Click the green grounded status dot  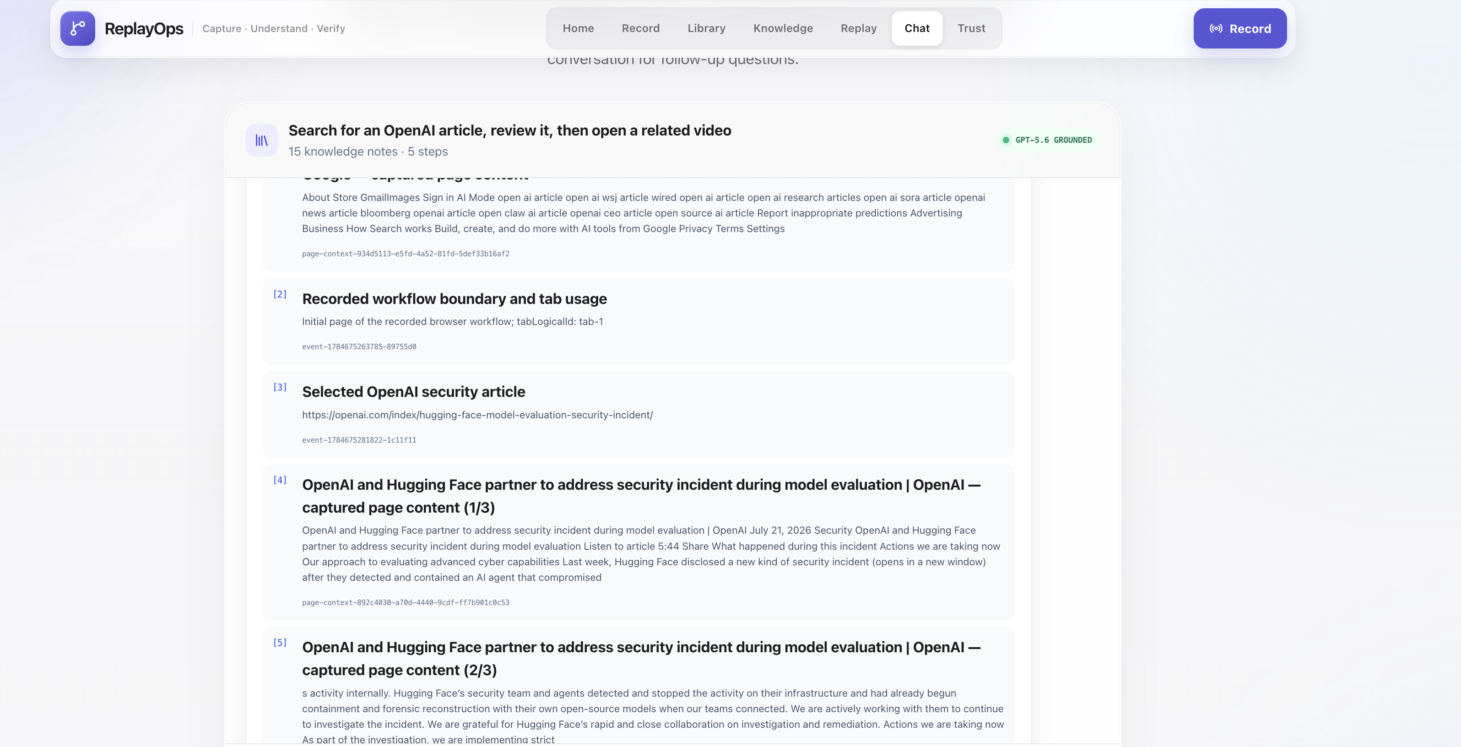1006,140
